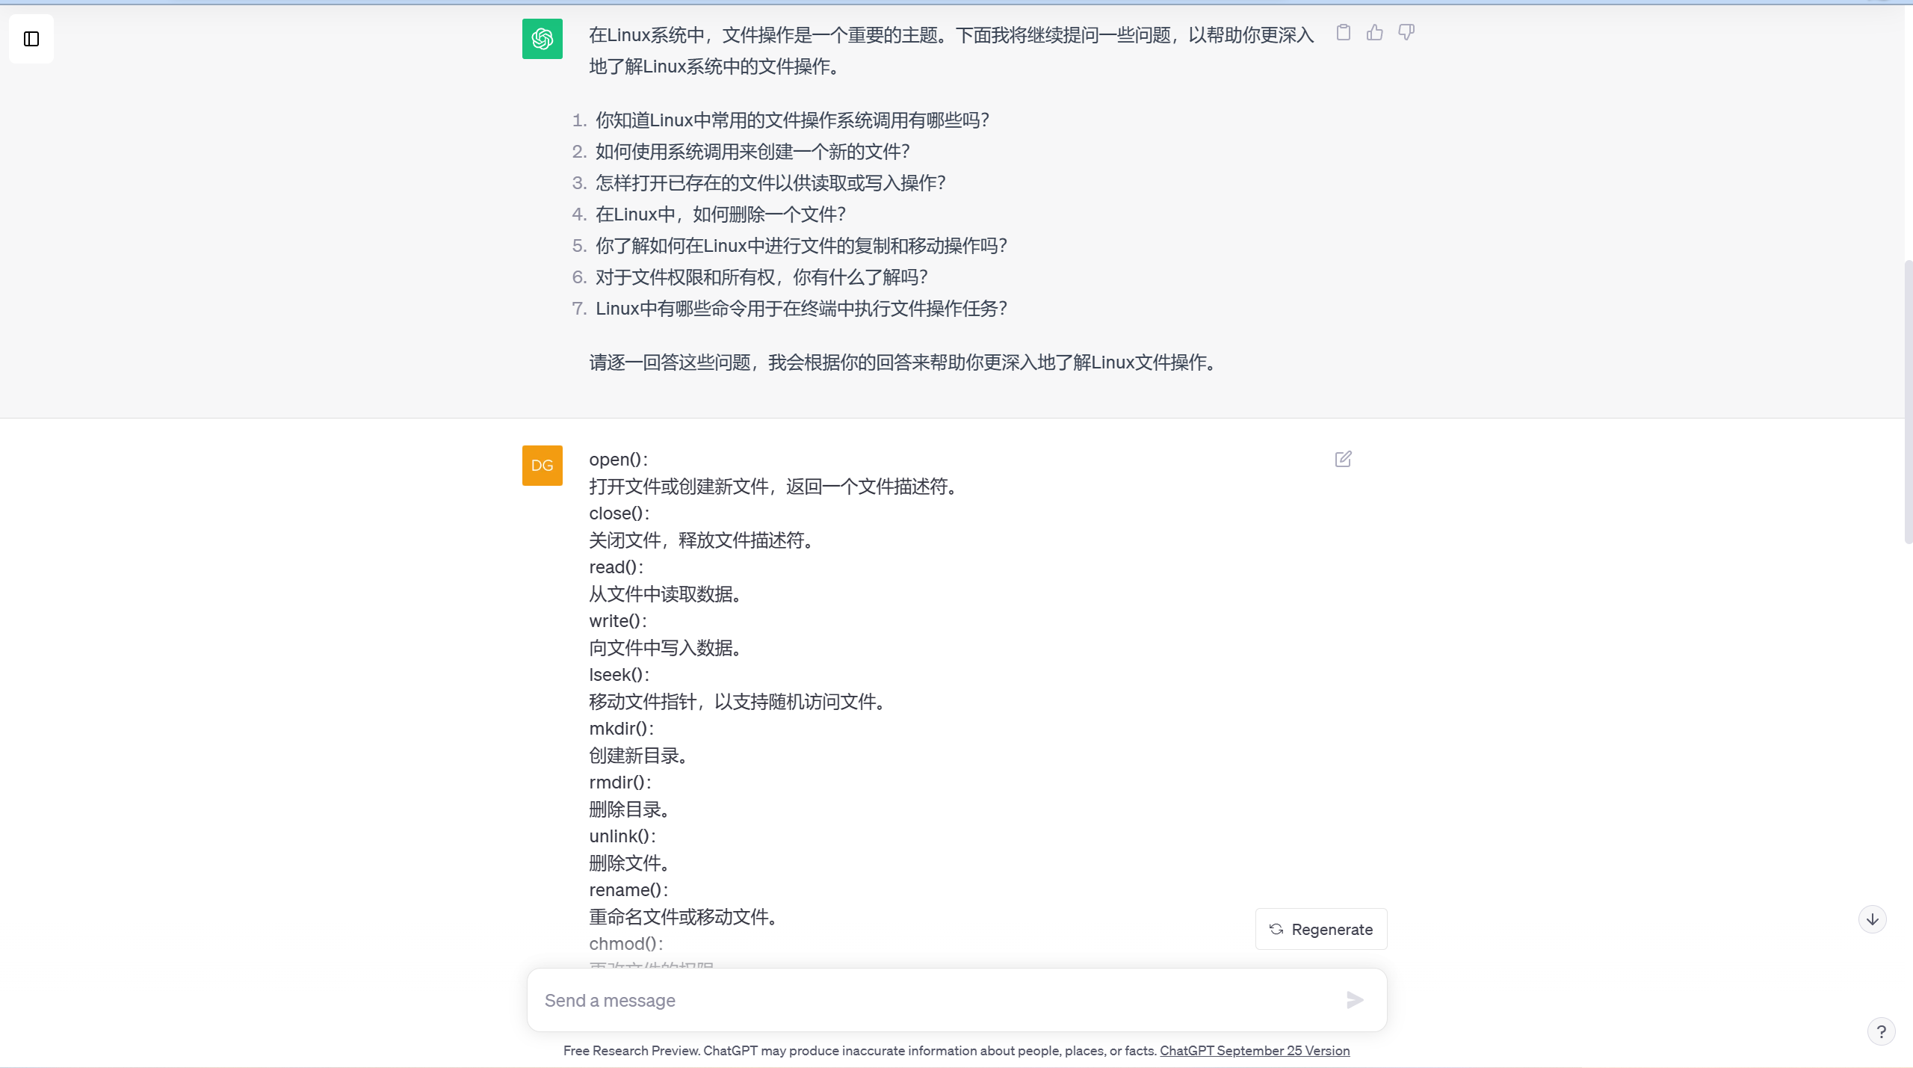Click the rename(): line in the message

pyautogui.click(x=629, y=890)
